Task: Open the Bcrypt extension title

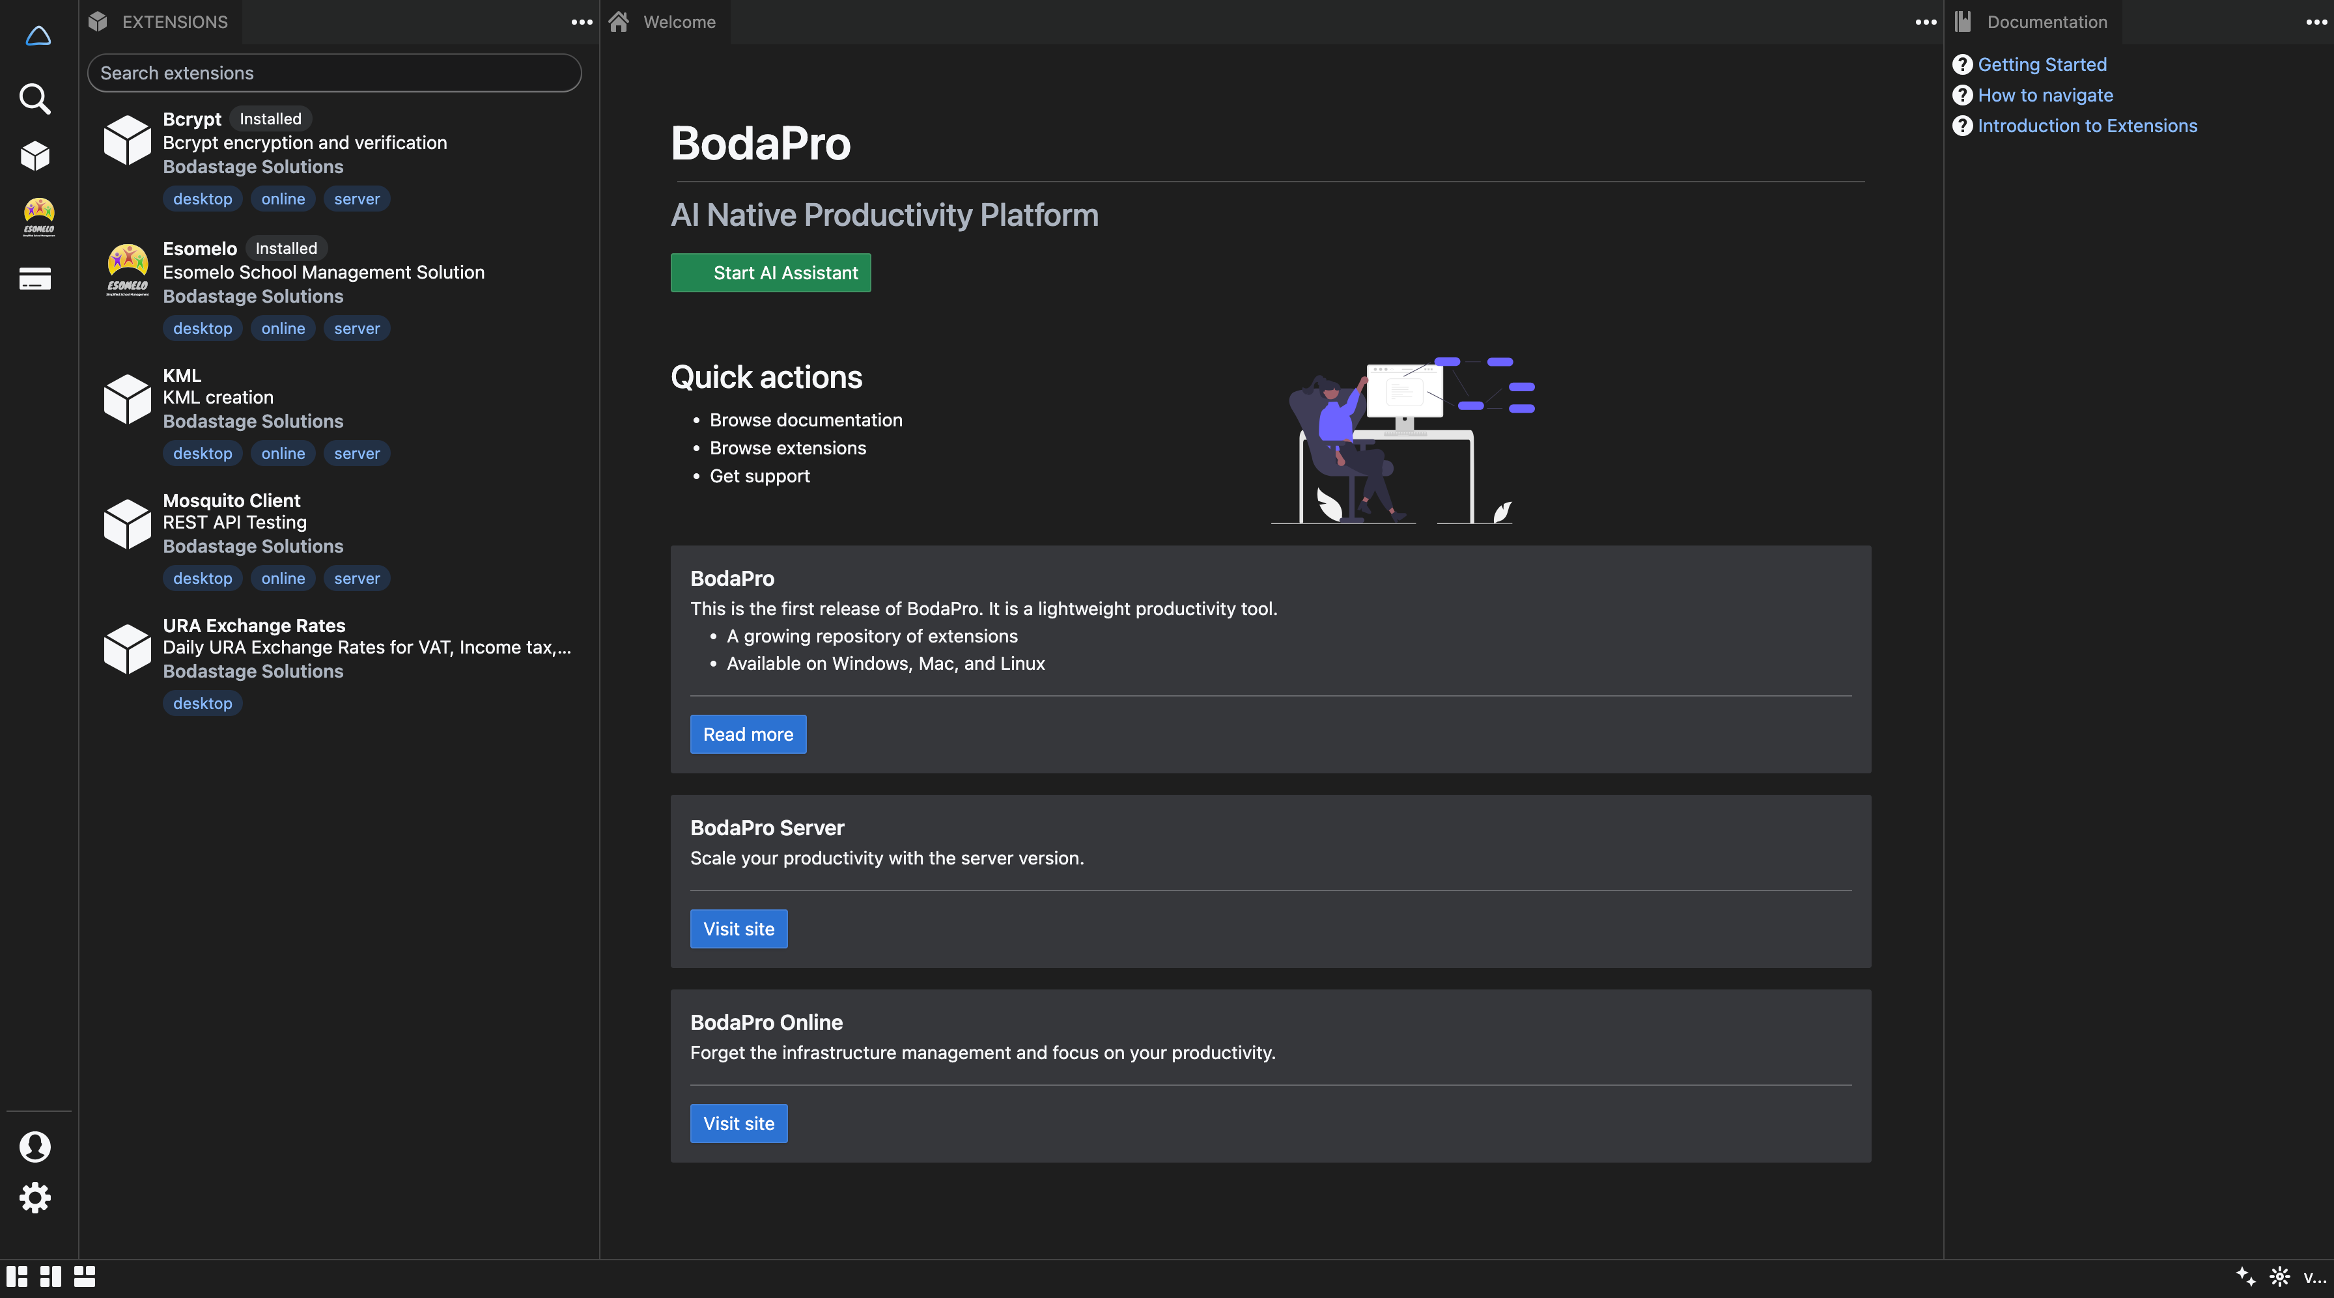Action: [192, 118]
